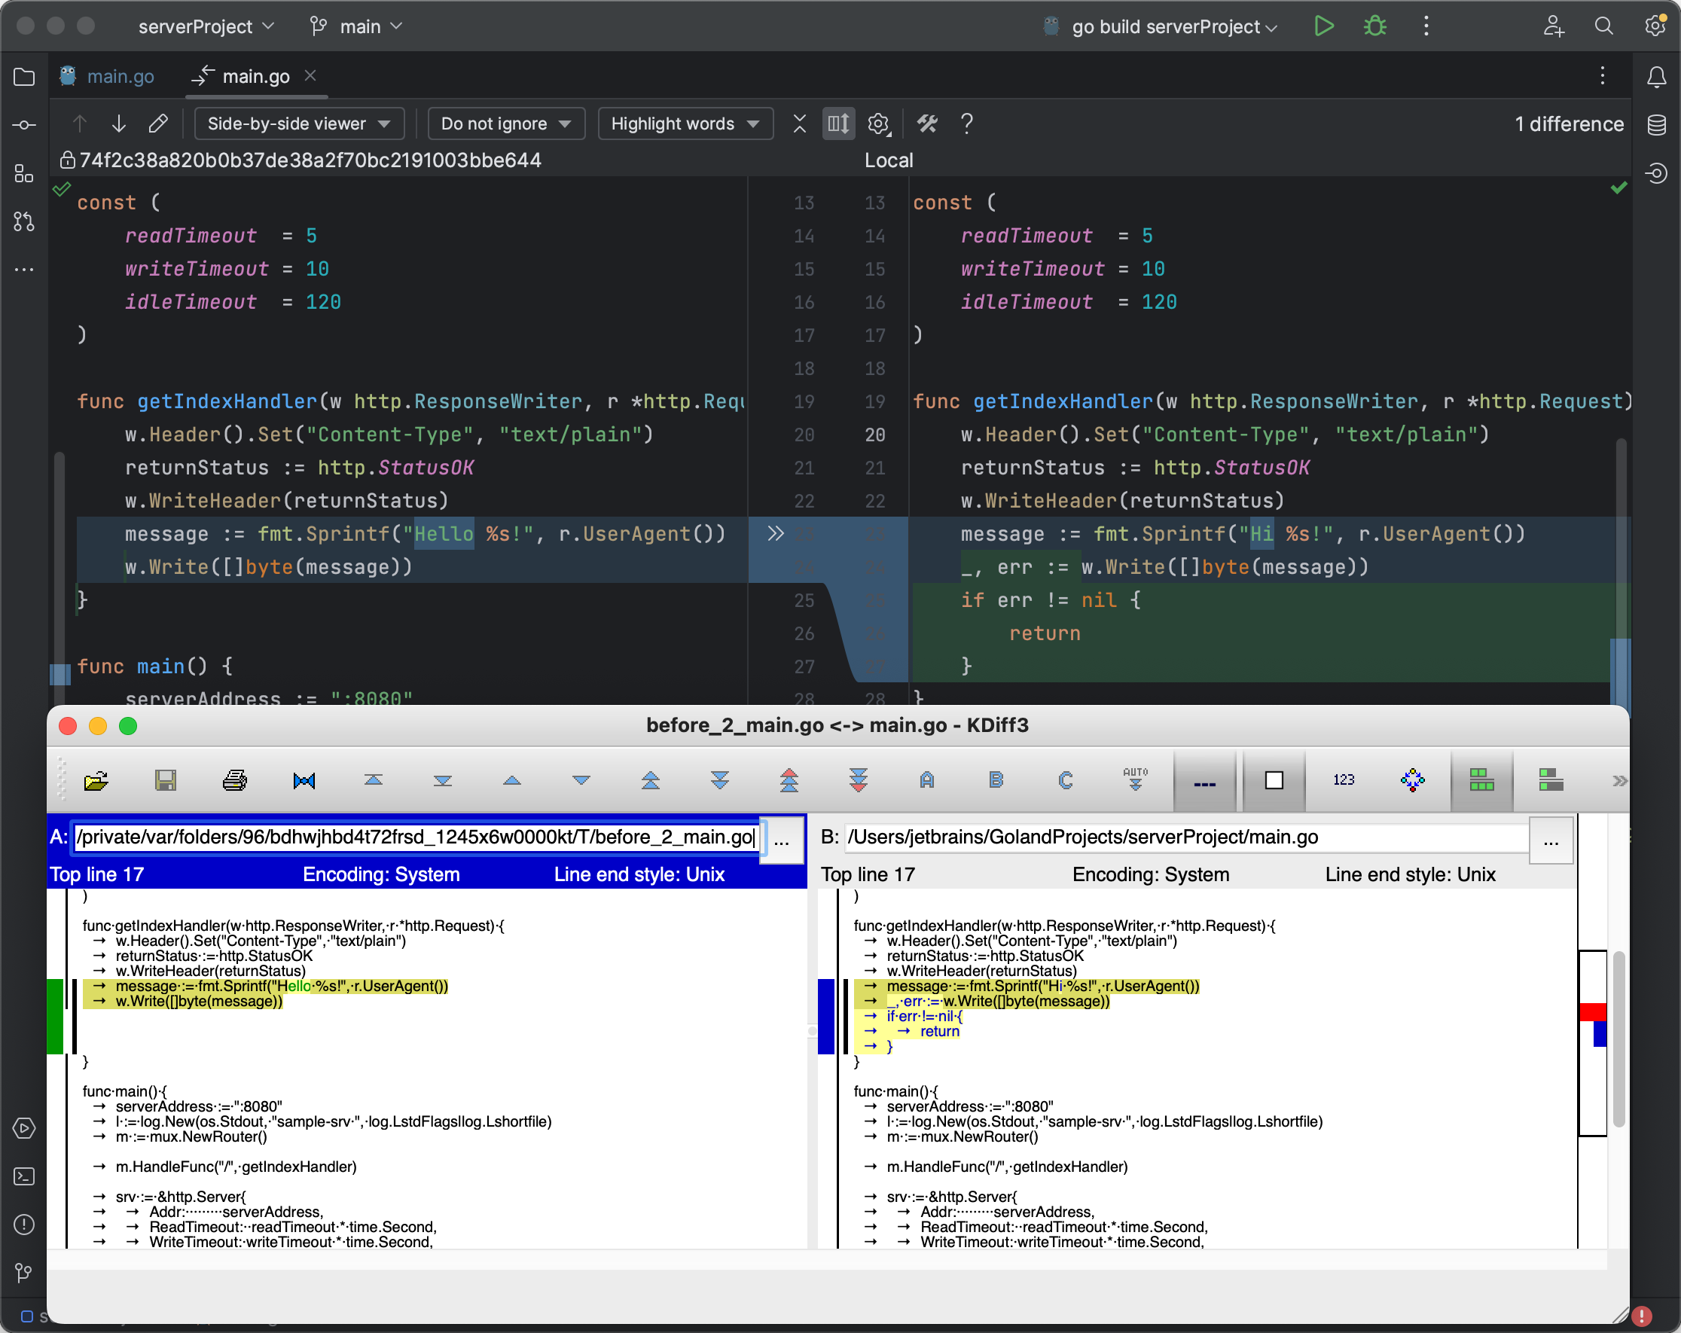Open the Commit tool window
Image resolution: width=1681 pixels, height=1333 pixels.
[24, 124]
